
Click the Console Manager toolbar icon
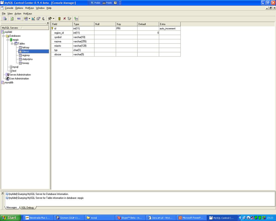coord(5,19)
